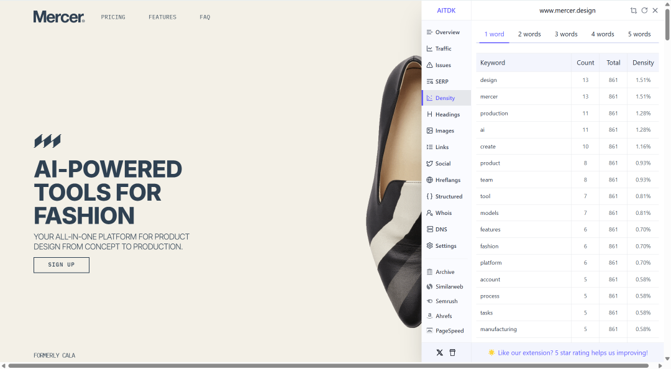
Task: Open the PageSpeed gauge icon
Action: [430, 330]
